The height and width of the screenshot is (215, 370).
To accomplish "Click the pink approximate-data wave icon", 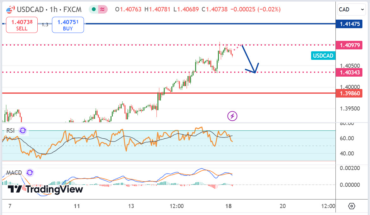I will point(102,9).
